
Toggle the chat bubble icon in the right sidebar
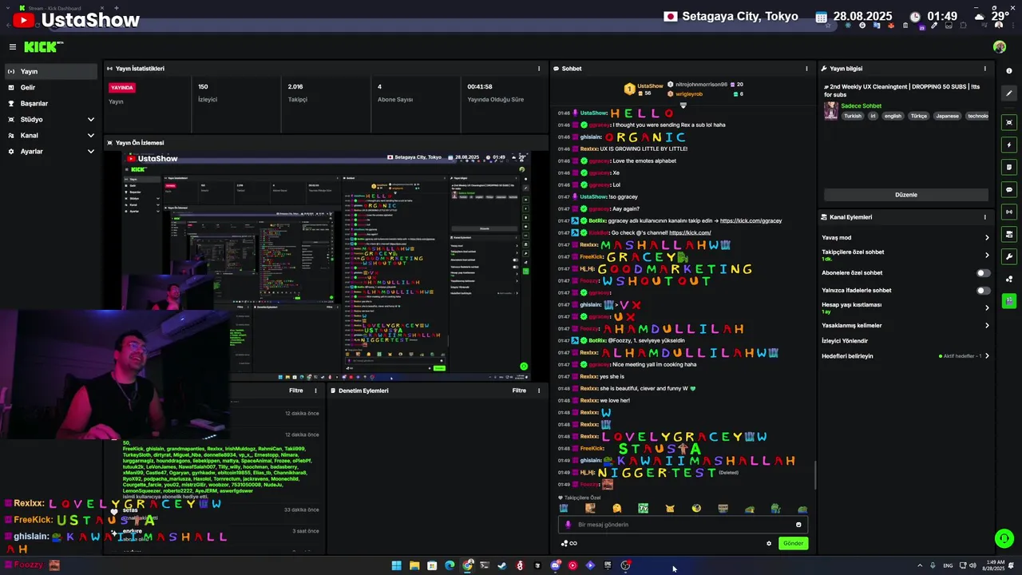pos(1009,189)
